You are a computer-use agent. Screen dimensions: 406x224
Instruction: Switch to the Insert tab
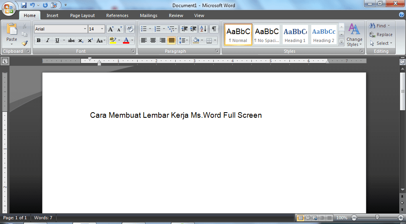pyautogui.click(x=52, y=15)
